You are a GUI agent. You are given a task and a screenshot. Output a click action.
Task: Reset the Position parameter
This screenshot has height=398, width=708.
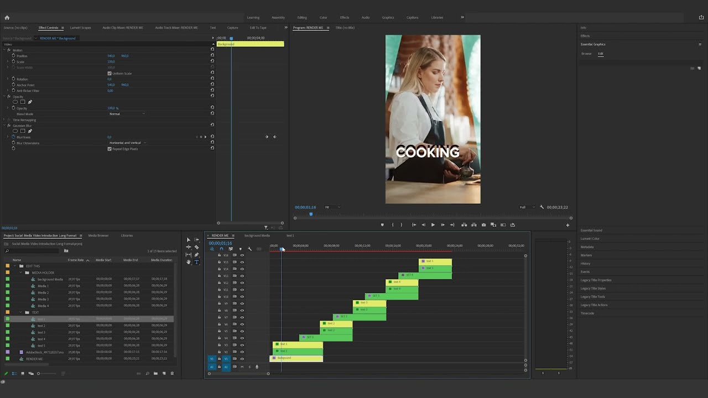click(x=212, y=56)
